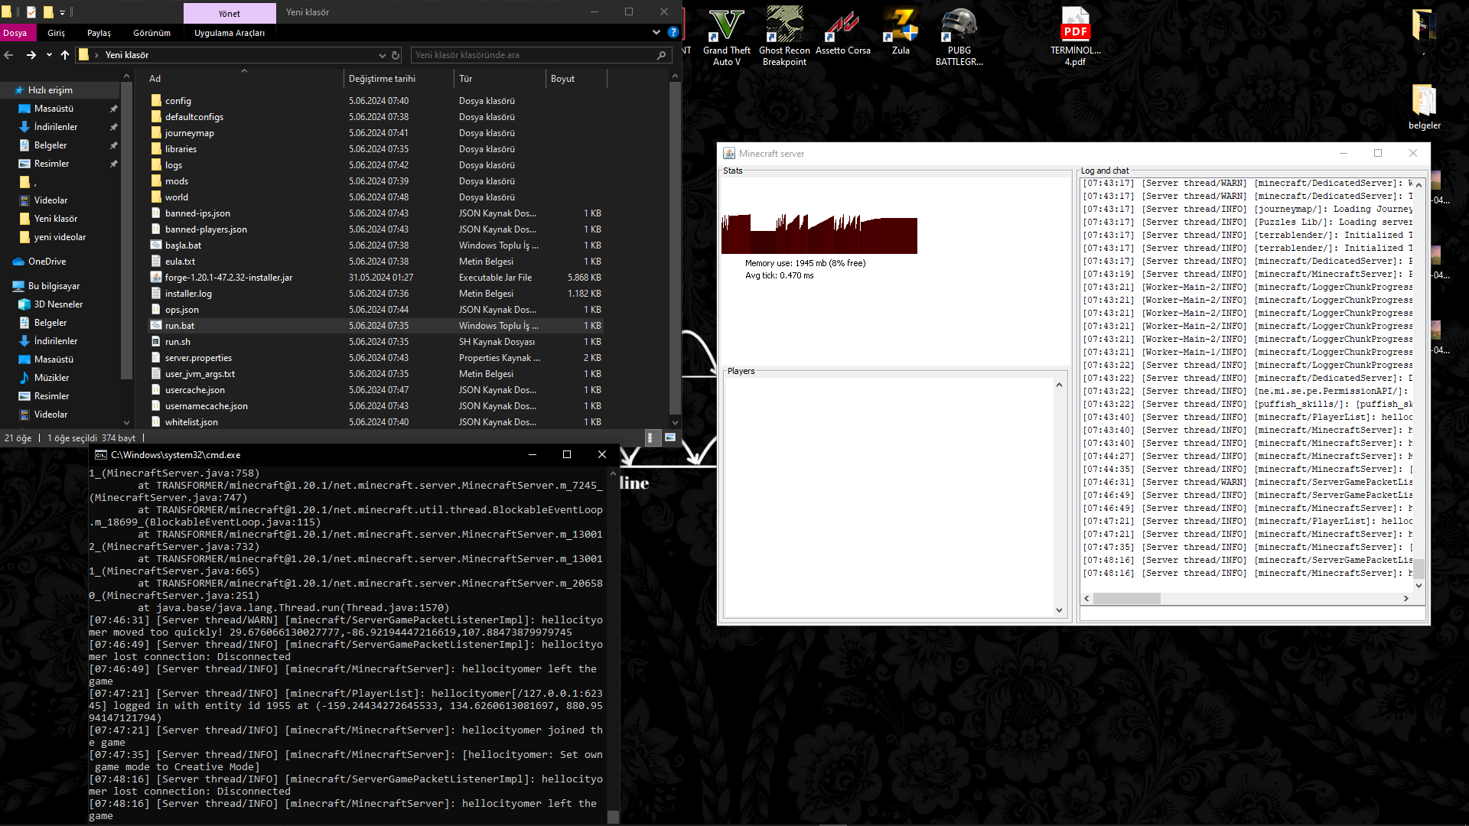Open the Ghost Recon Breakpoint shortcut
Screen dimensions: 1469x826
(x=784, y=36)
